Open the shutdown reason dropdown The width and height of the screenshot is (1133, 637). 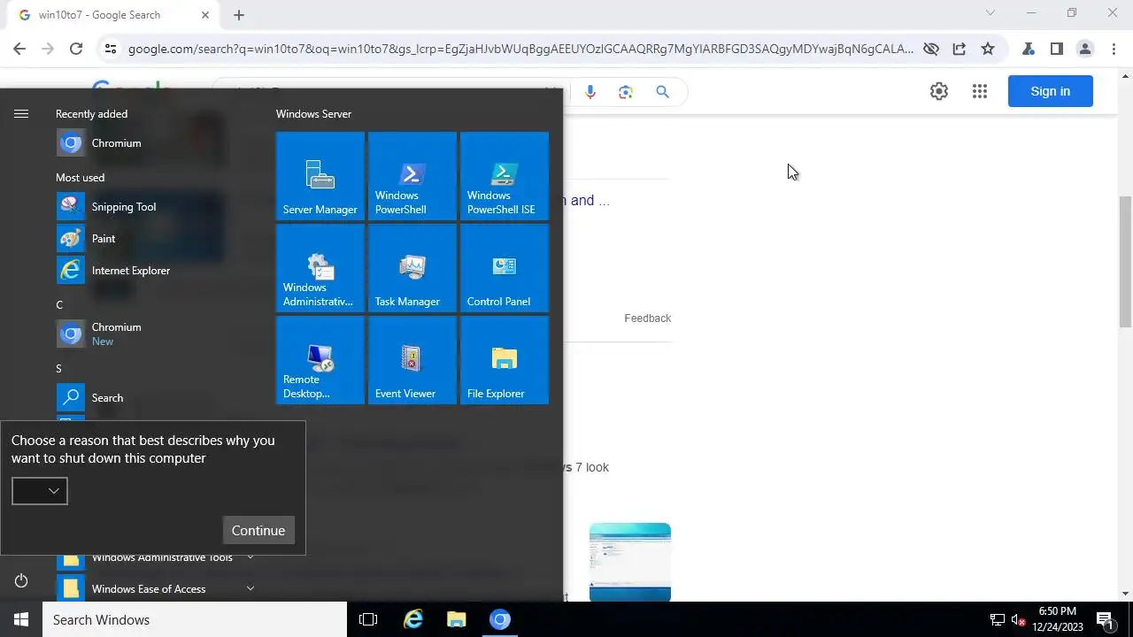click(40, 491)
